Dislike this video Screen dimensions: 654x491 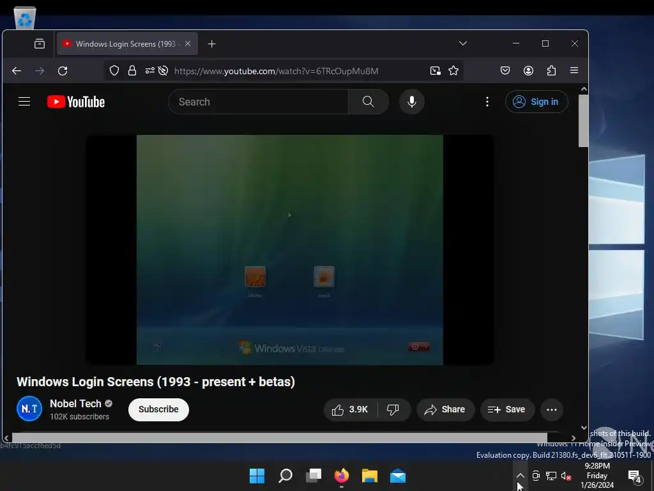pyautogui.click(x=393, y=410)
